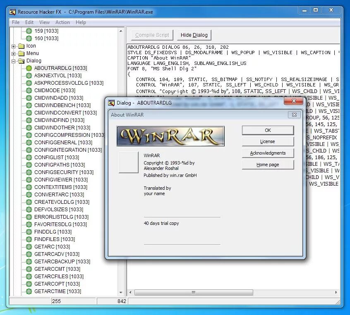350x315 pixels.
Task: Select CREATEVOLDLG [1033] in tree
Action: coord(62,202)
